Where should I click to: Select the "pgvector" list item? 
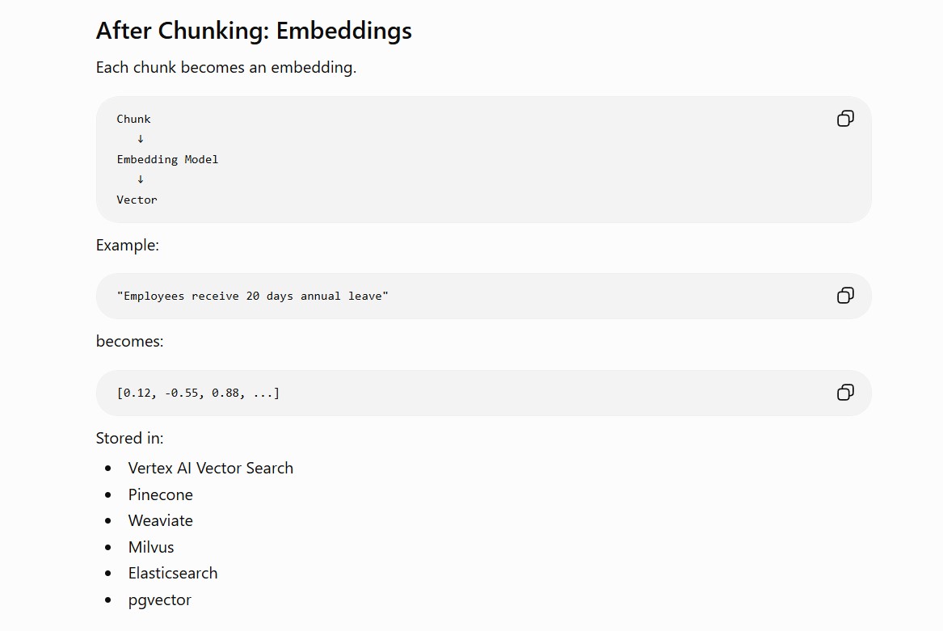click(160, 599)
